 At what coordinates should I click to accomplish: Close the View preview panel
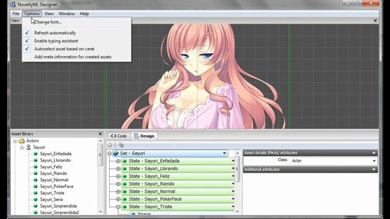375,21
